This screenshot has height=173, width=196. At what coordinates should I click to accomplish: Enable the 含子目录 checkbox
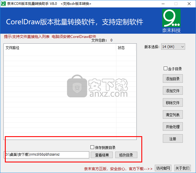pos(165,69)
